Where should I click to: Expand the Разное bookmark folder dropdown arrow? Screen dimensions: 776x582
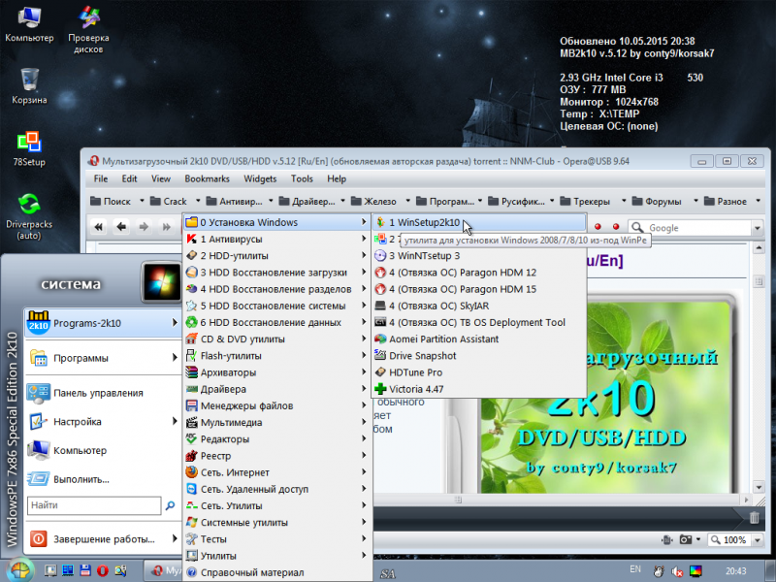(x=758, y=201)
